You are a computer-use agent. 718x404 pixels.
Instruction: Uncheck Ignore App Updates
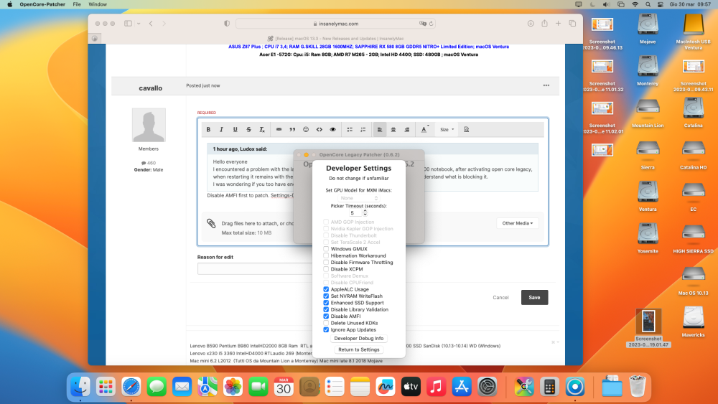[x=326, y=329]
